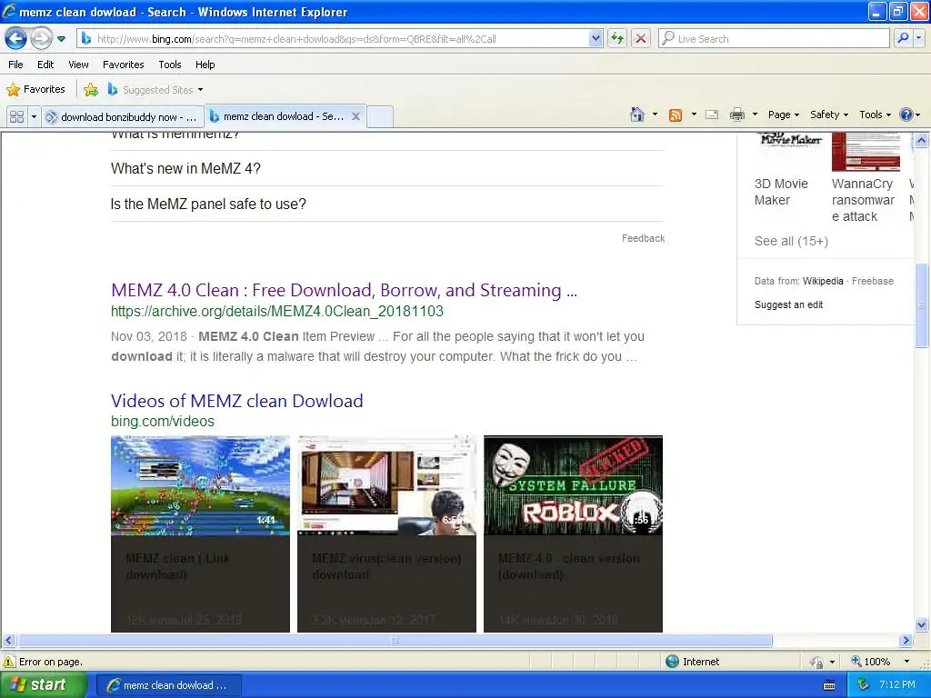
Task: Refresh the page with the green arrows icon
Action: (617, 39)
